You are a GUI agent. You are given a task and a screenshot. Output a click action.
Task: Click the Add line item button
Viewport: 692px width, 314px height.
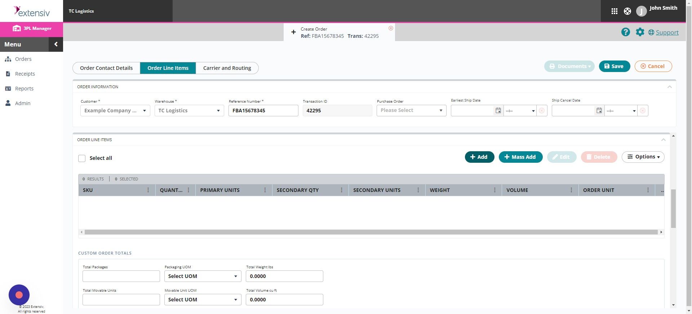(x=479, y=157)
